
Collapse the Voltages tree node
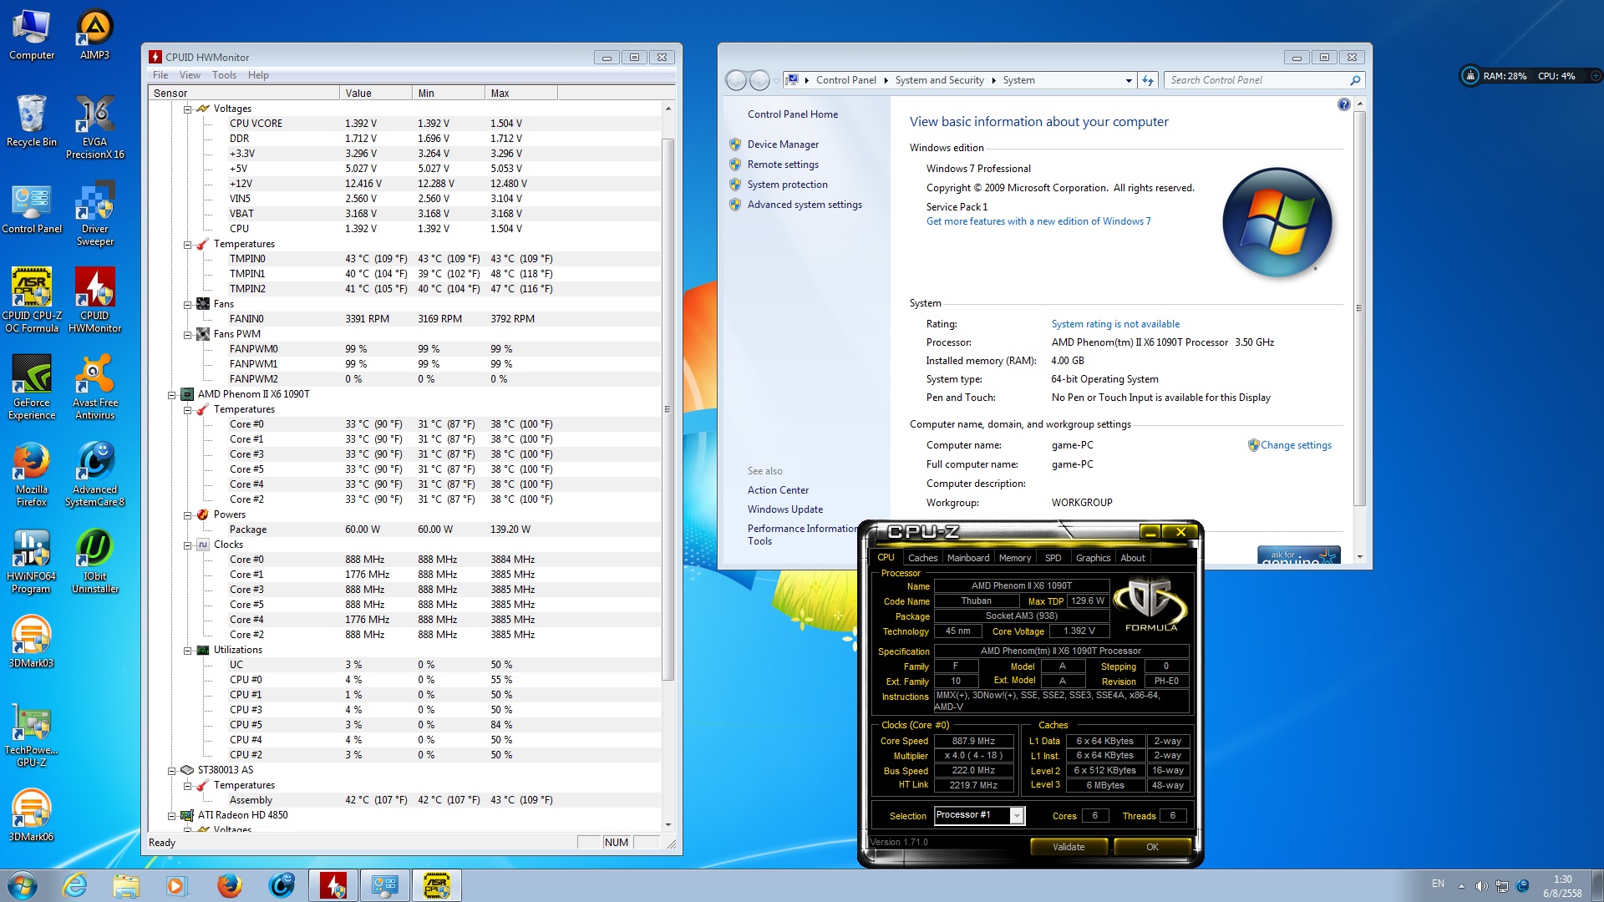coord(188,109)
